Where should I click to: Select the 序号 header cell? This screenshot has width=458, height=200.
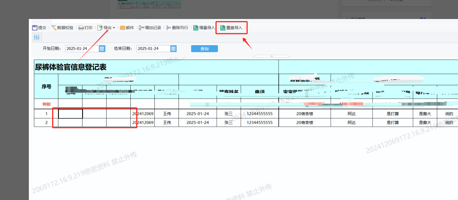coord(46,86)
